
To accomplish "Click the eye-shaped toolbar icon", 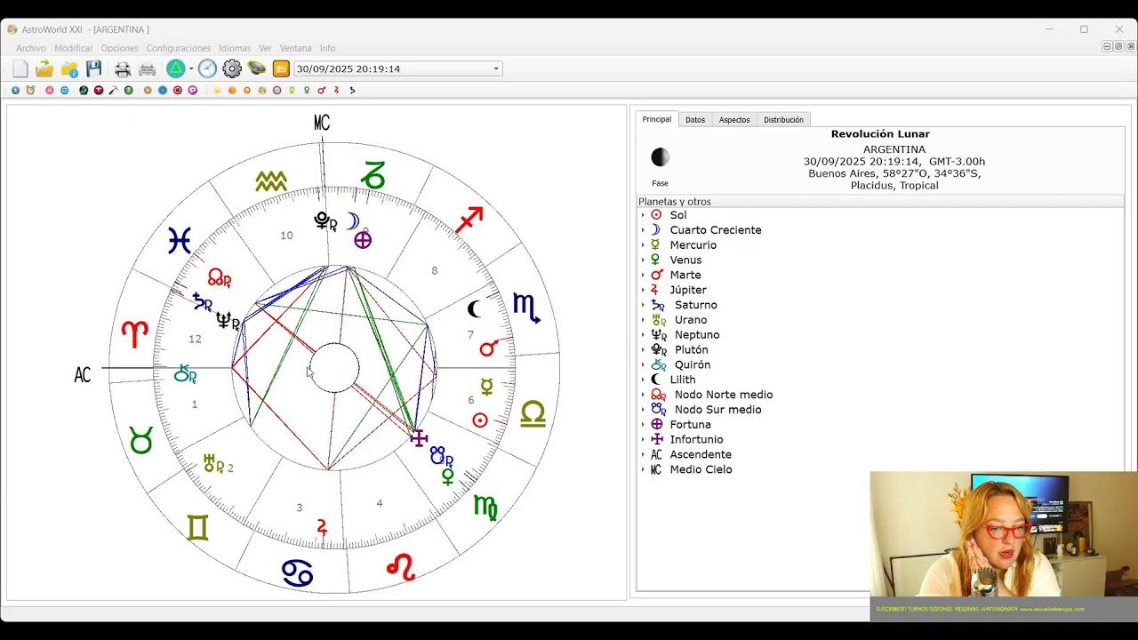I will (257, 68).
